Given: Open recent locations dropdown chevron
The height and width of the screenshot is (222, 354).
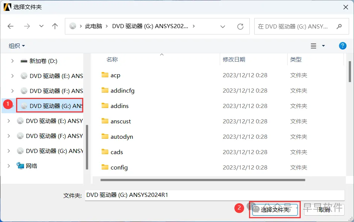Looking at the screenshot, I should 41,26.
